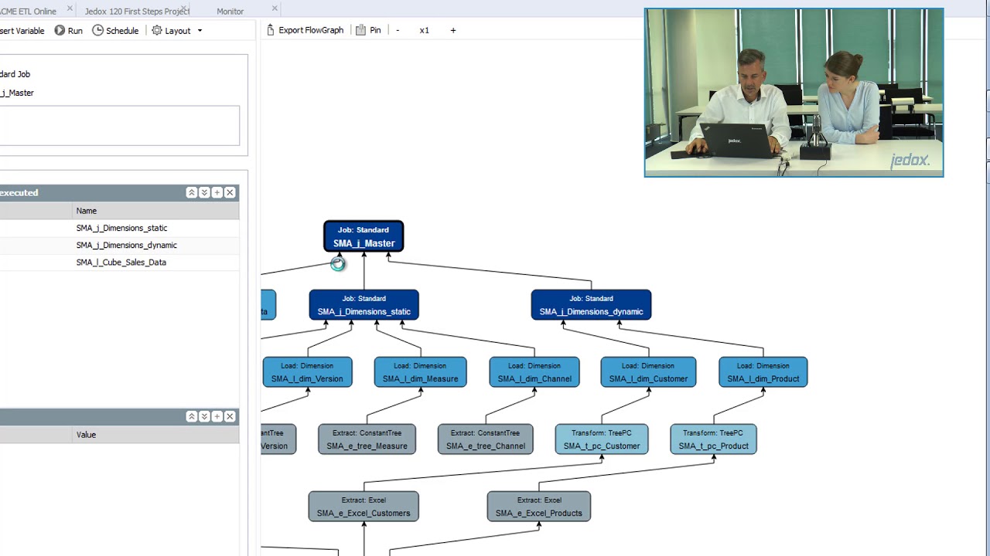
Task: Select the SMA_j_Dimensions_dynamic node in the graph
Action: [591, 305]
